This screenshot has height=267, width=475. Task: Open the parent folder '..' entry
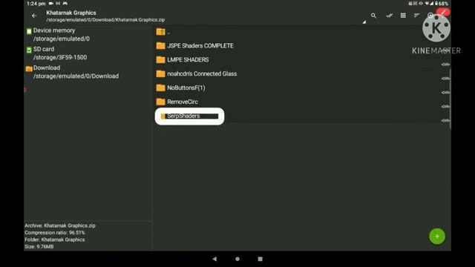click(x=301, y=32)
